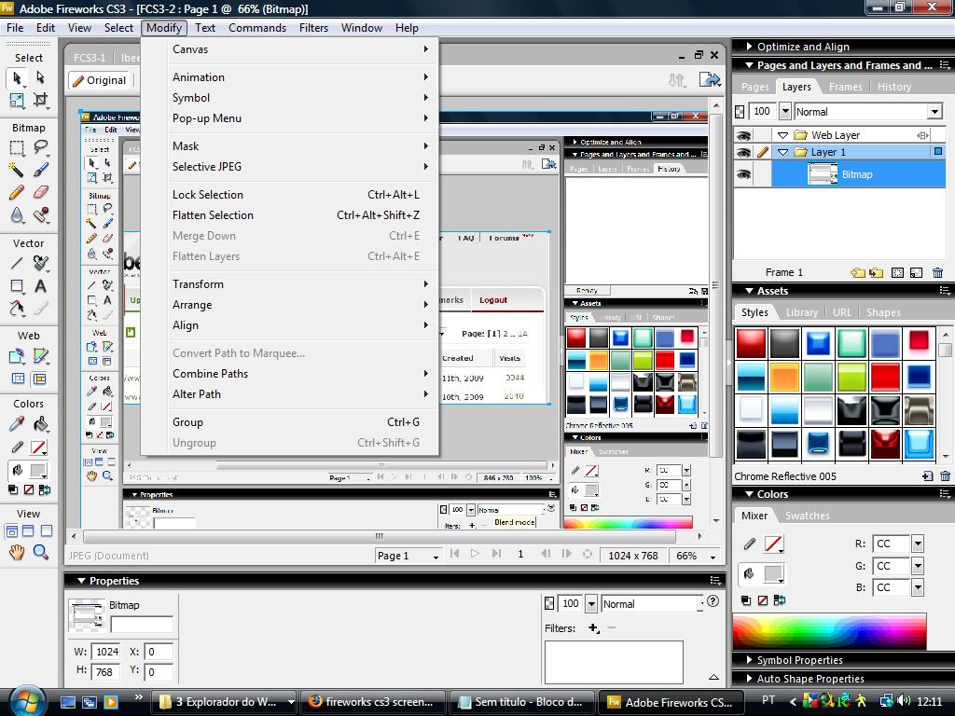Click the New/Duplicate Layer icon
This screenshot has height=716, width=955.
(x=858, y=273)
